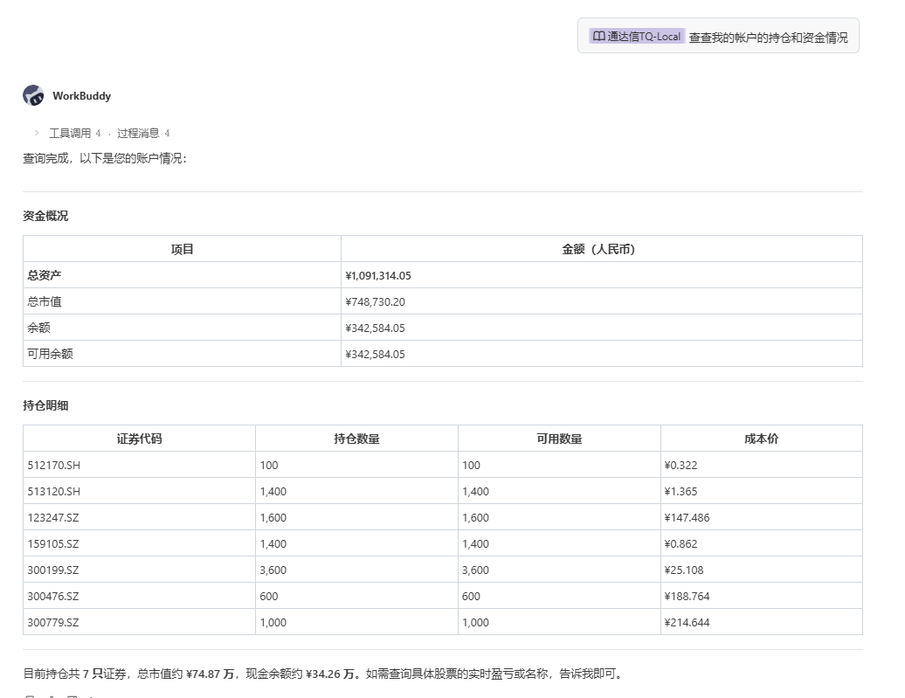905x698 pixels.
Task: Click security code 512170.SH
Action: [x=53, y=466]
